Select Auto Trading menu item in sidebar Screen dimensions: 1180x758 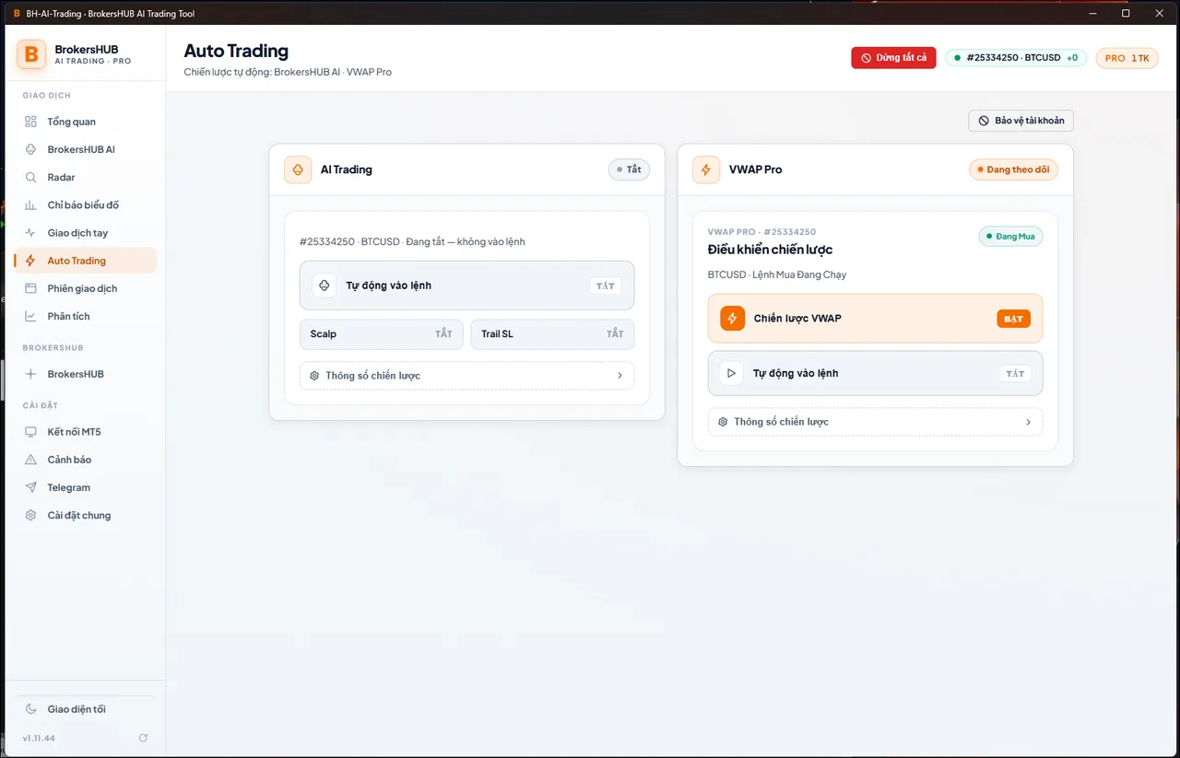[85, 261]
